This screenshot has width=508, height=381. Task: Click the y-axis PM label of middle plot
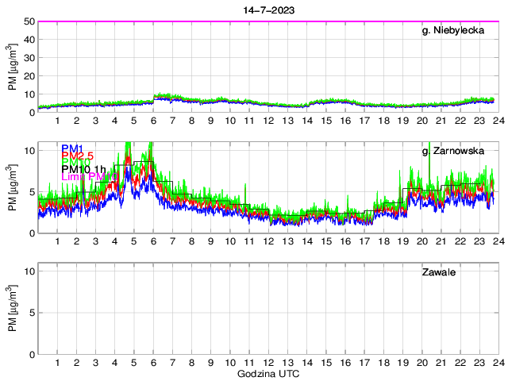[x=13, y=189]
